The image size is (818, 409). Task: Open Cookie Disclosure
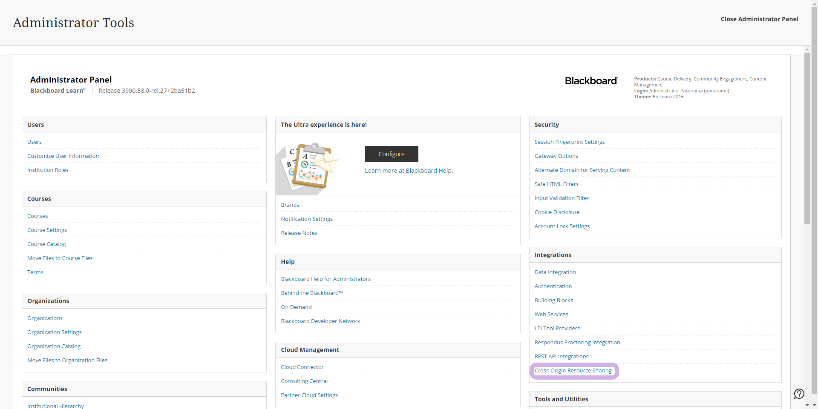(x=557, y=212)
